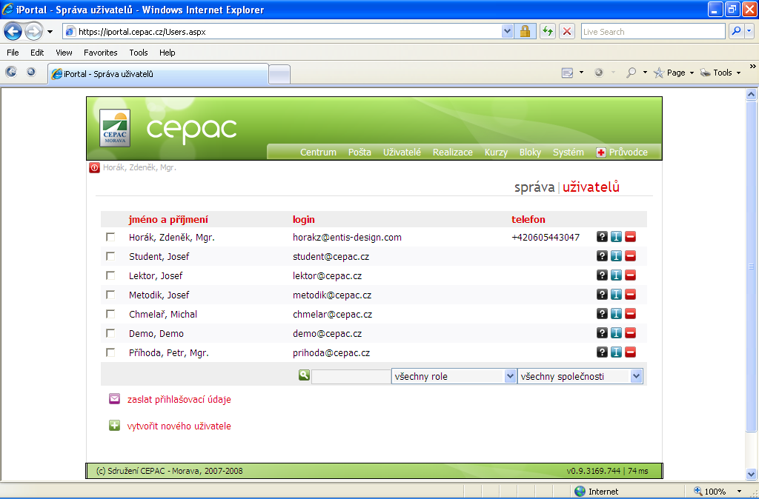Screen dimensions: 759x499
Task: Open info icon for Student, Josef row
Action: 616,256
